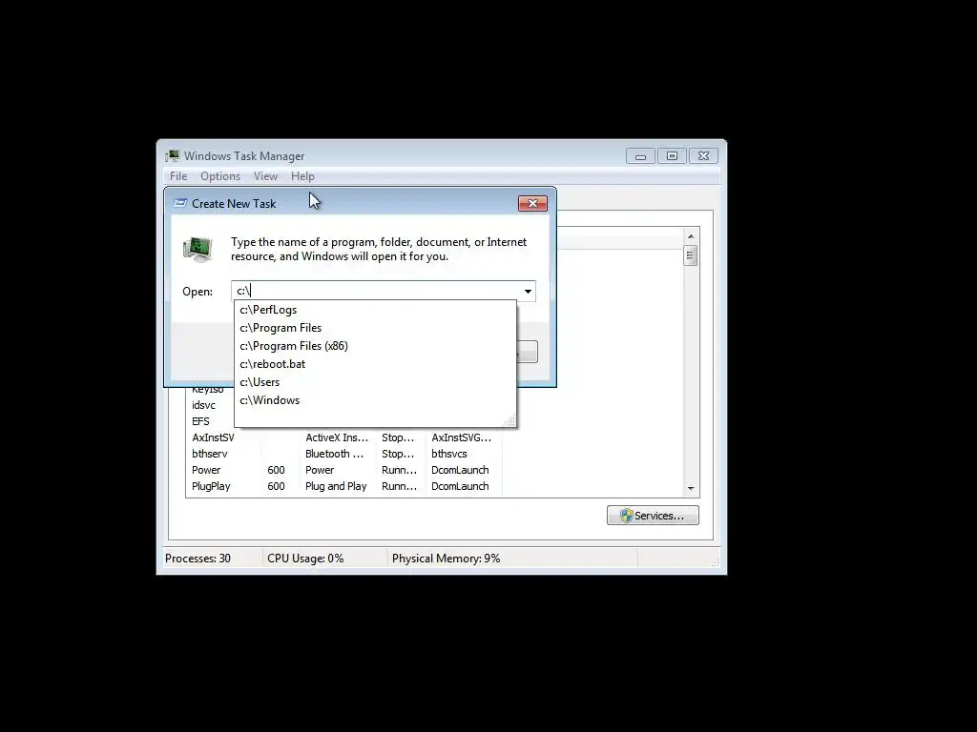Image resolution: width=977 pixels, height=732 pixels.
Task: Click the services list scrollbar thumb
Action: 690,255
